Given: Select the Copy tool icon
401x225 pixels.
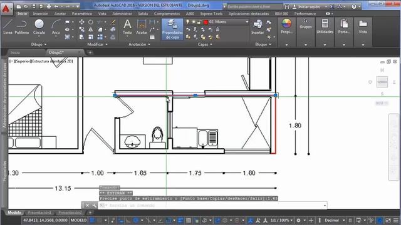Looking at the screenshot, I should coord(81,29).
